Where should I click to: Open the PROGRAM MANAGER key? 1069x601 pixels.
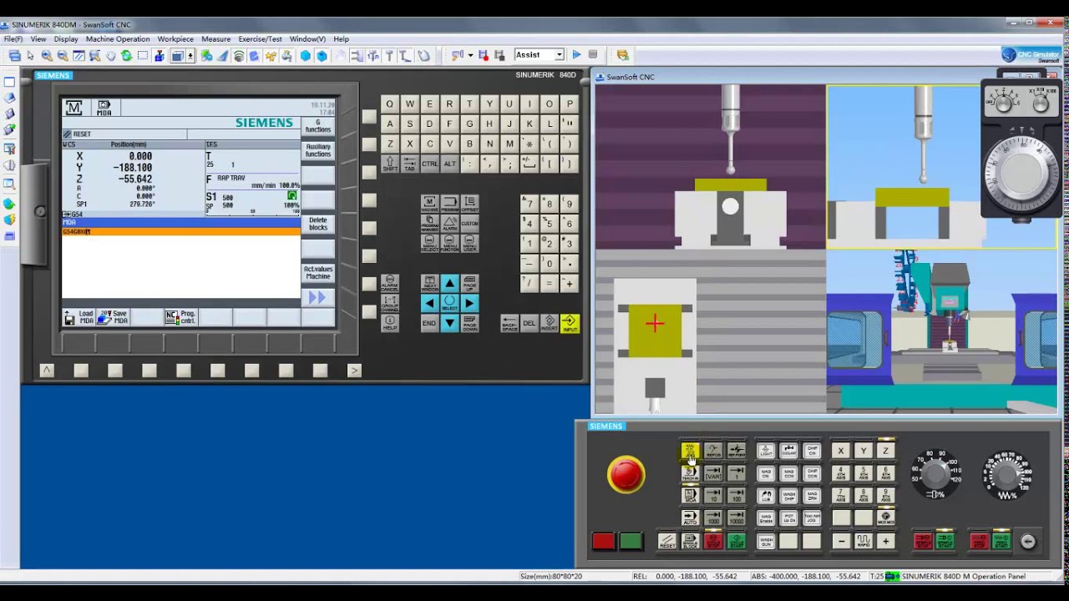click(429, 224)
